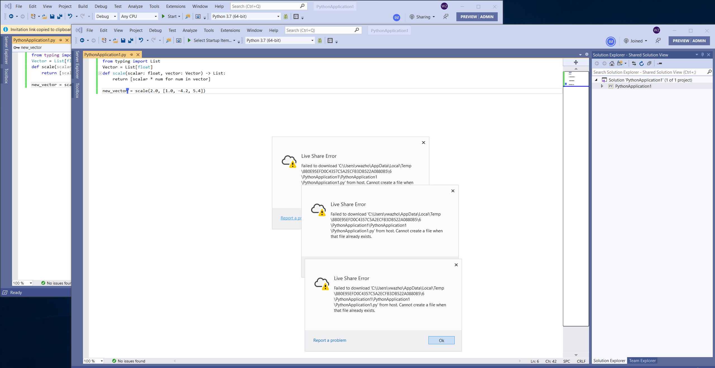715x368 pixels.
Task: Click the Save All toolbar icon
Action: (131, 40)
